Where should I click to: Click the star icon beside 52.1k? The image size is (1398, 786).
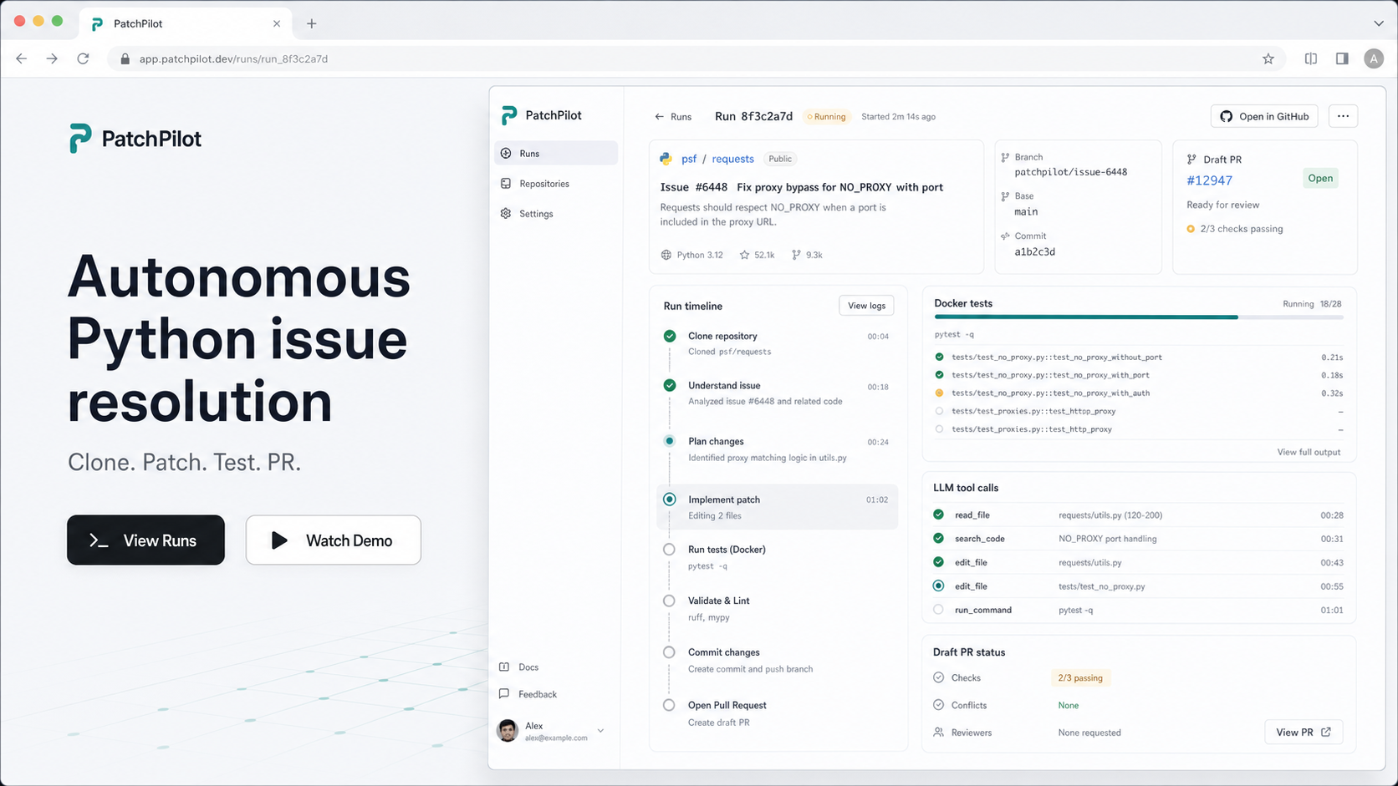[744, 255]
